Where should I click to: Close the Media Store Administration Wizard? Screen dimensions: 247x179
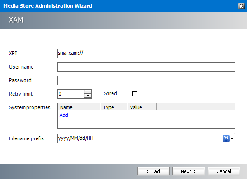tap(241, 6)
